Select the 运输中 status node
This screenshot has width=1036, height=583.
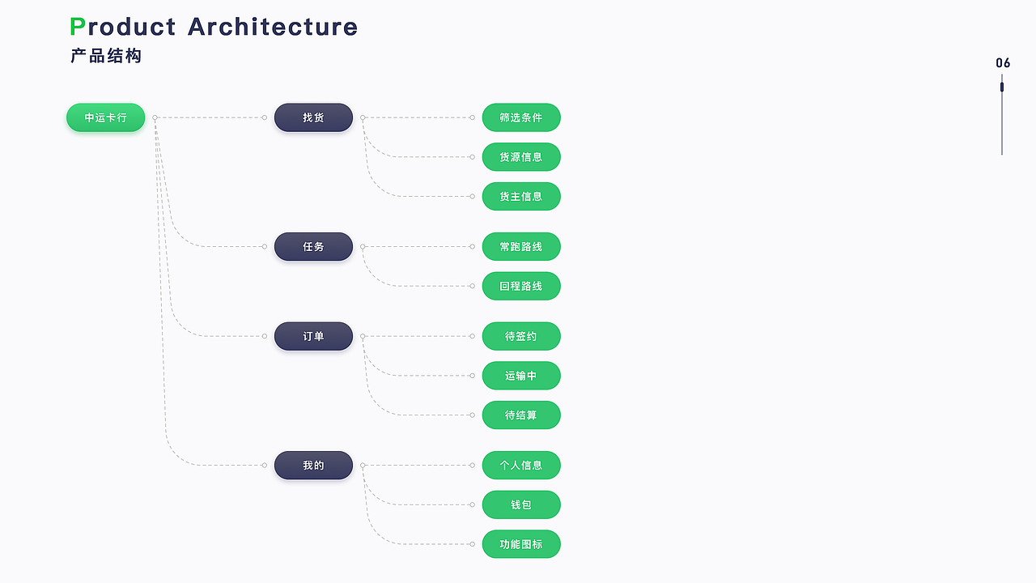coord(520,376)
